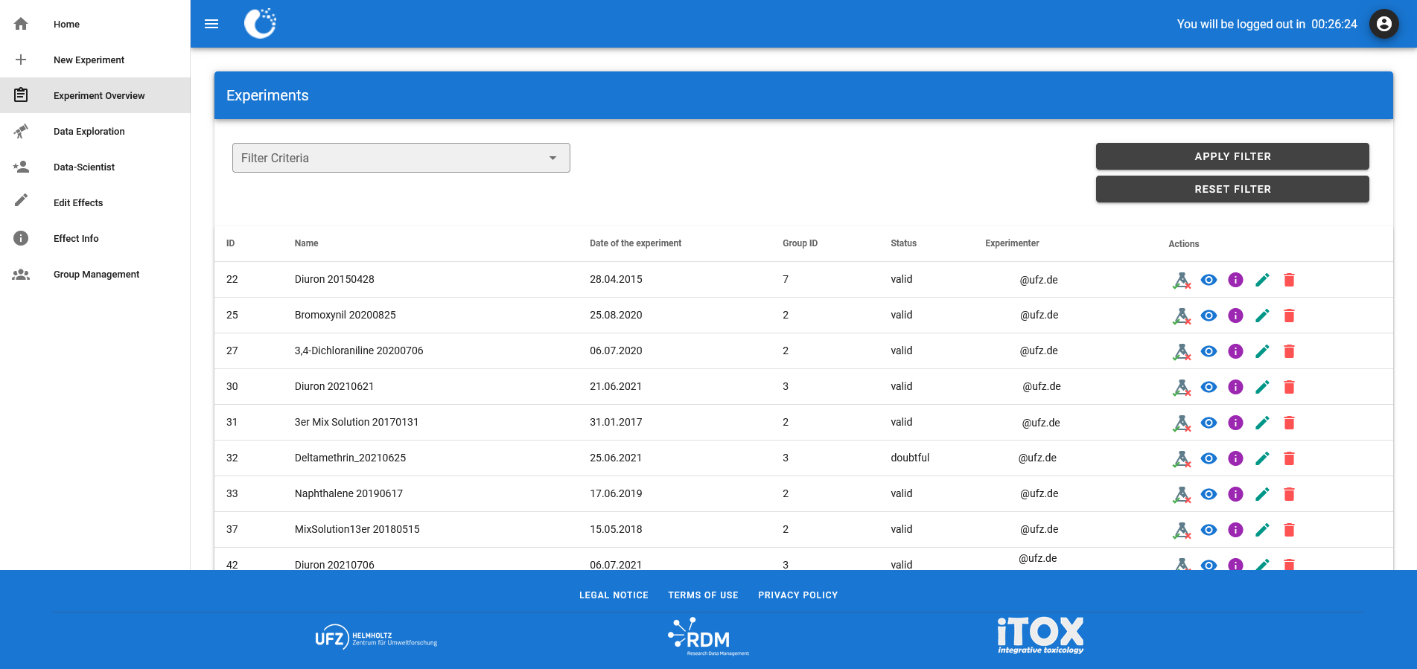The height and width of the screenshot is (669, 1417).
Task: Open analysis icon for Diuron 20150428
Action: 1182,280
